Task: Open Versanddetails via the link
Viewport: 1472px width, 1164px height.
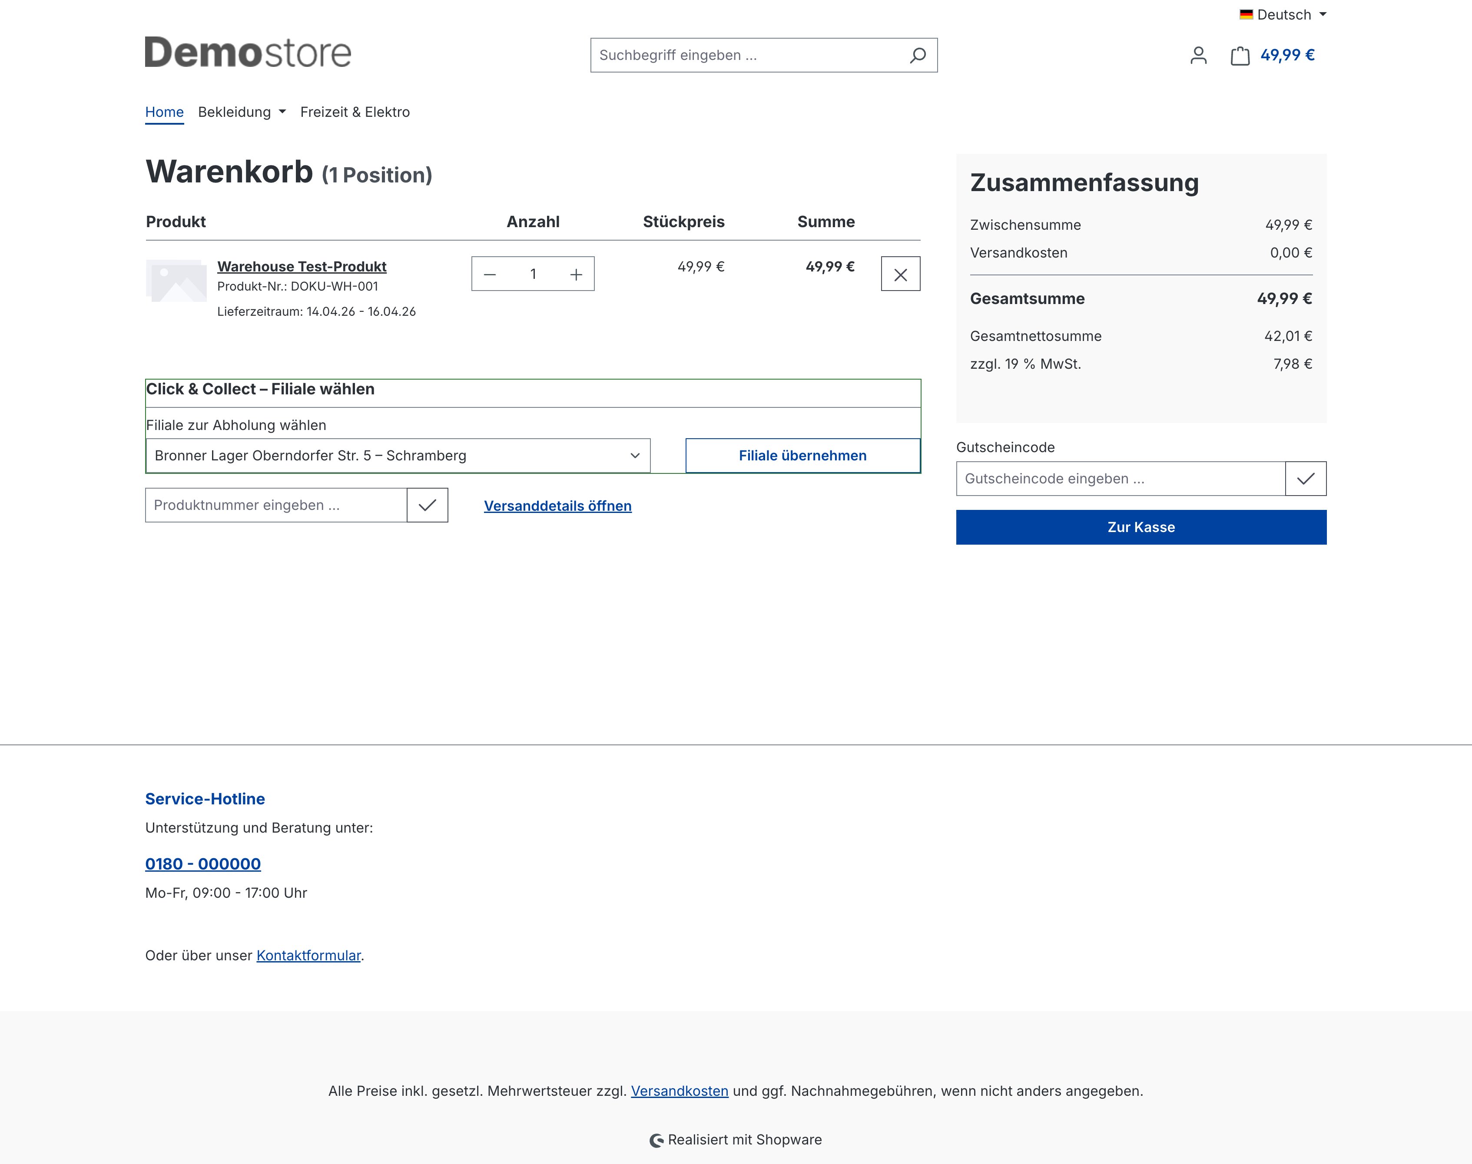Action: pos(557,506)
